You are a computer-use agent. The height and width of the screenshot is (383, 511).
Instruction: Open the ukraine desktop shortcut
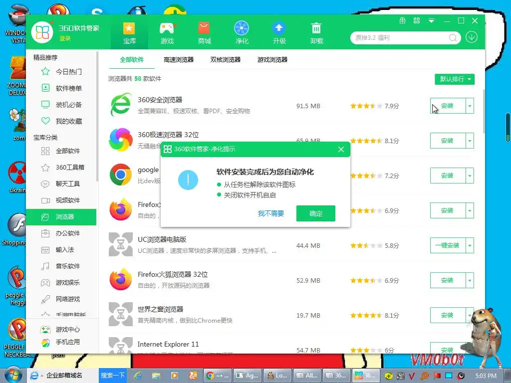tap(17, 177)
